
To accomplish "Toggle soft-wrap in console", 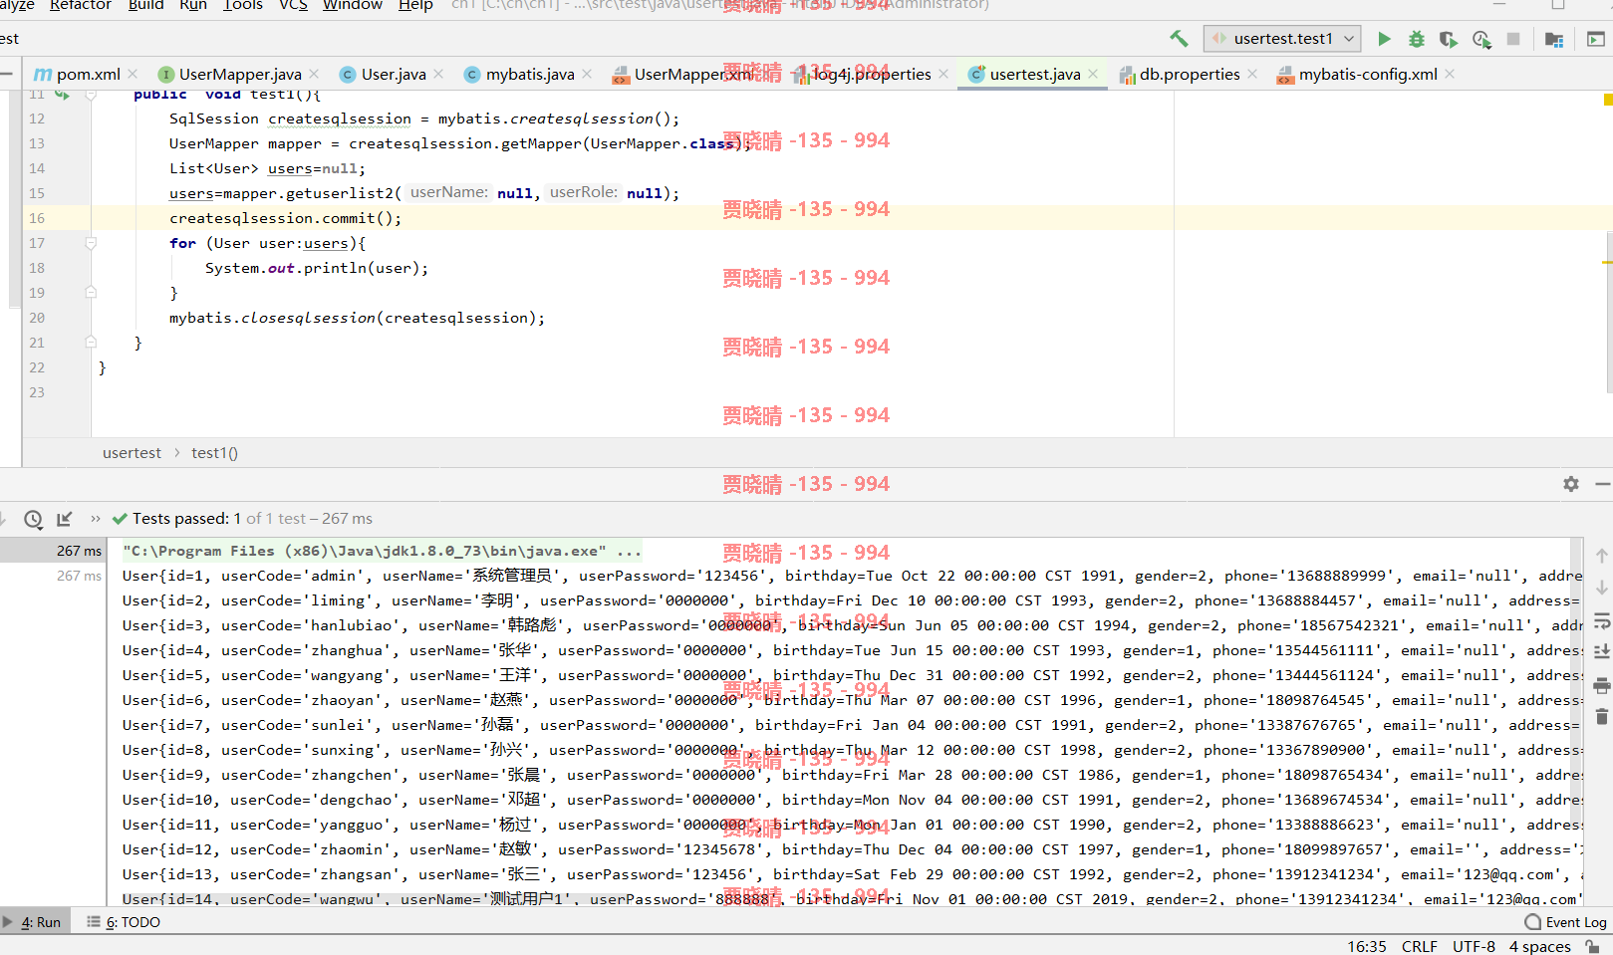I will point(1602,620).
